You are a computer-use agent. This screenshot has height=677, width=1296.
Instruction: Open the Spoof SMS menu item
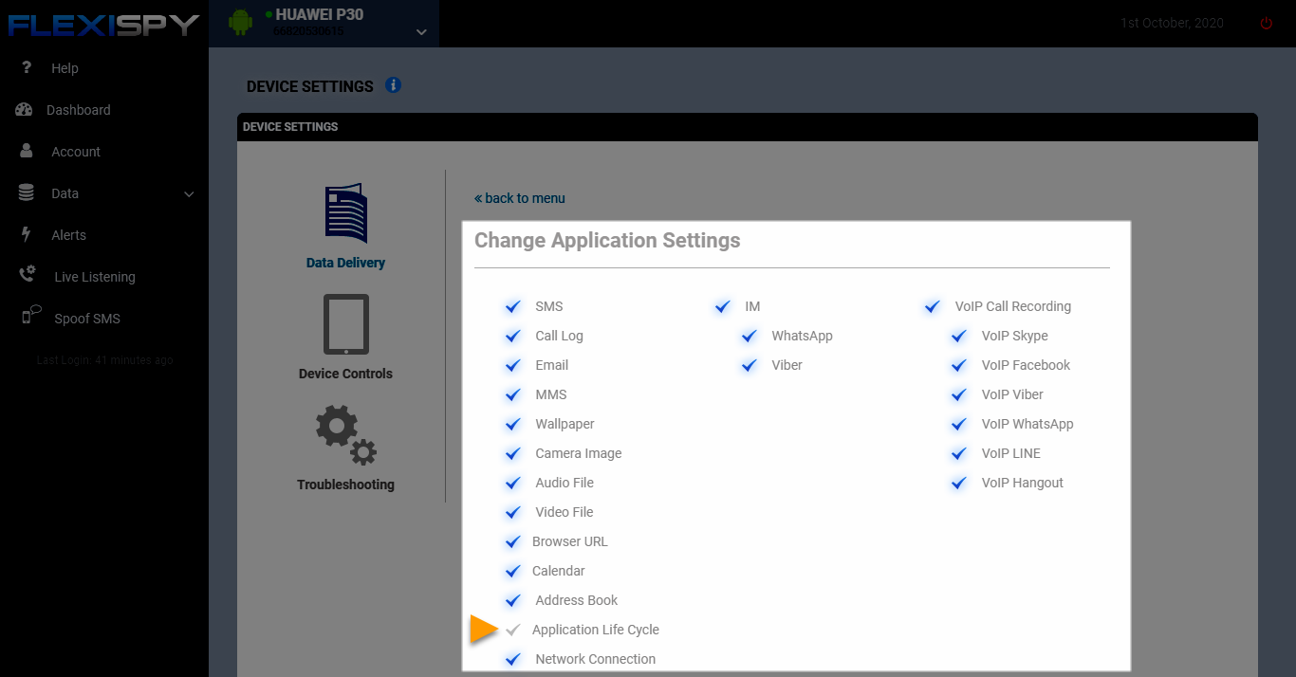tap(87, 319)
